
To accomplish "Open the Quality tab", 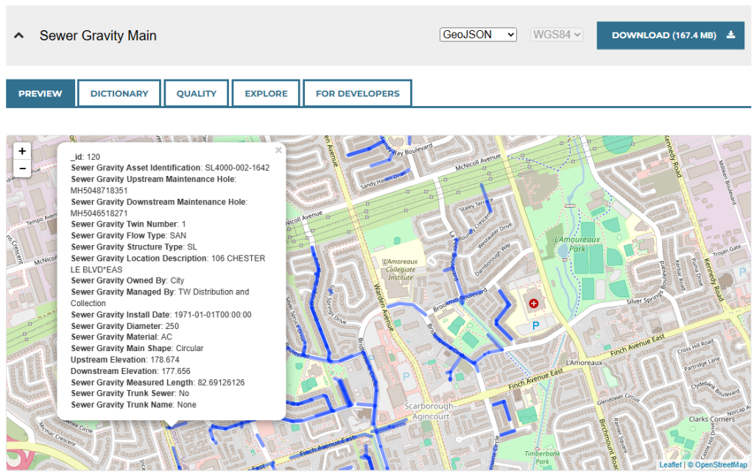I will [196, 93].
